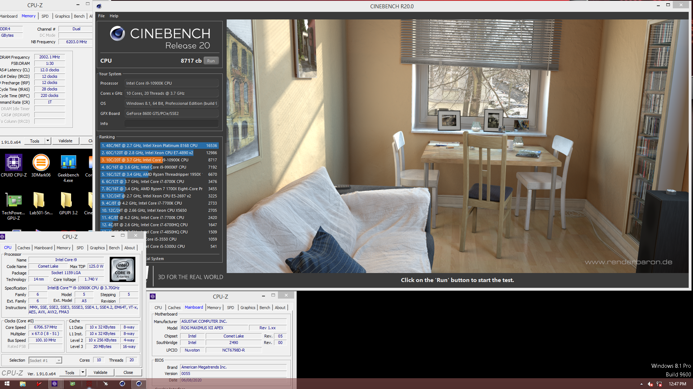Screen dimensions: 693x389
Task: Click Close button in the CPU CPU-Z window
Action: [x=128, y=372]
